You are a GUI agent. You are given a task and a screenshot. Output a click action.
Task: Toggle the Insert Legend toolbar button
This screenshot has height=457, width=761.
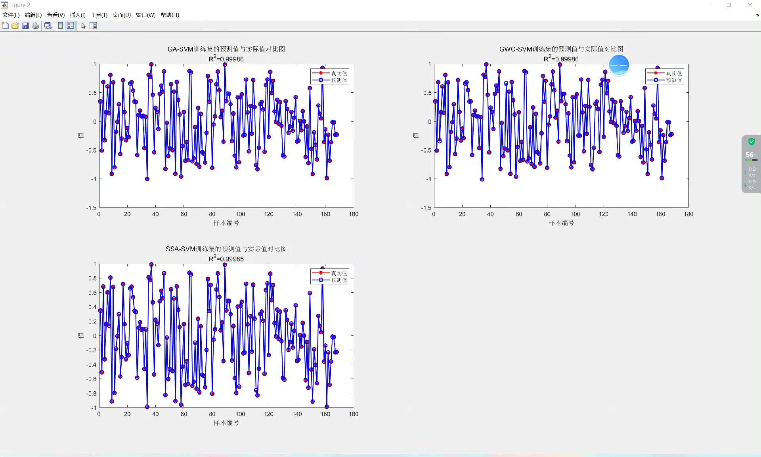tap(71, 26)
